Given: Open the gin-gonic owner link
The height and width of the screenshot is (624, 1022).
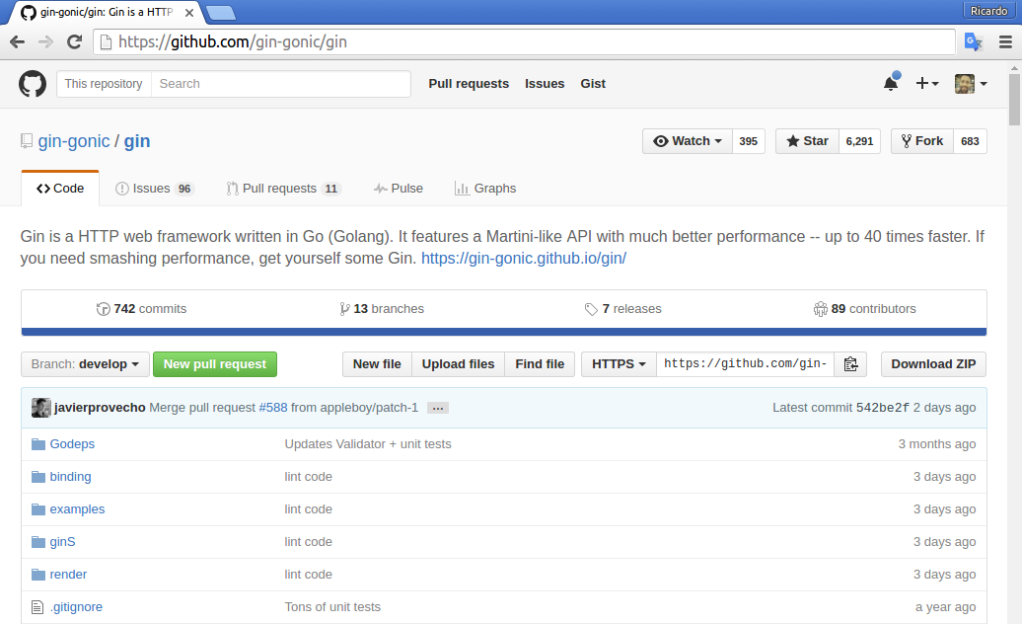Looking at the screenshot, I should (x=74, y=141).
